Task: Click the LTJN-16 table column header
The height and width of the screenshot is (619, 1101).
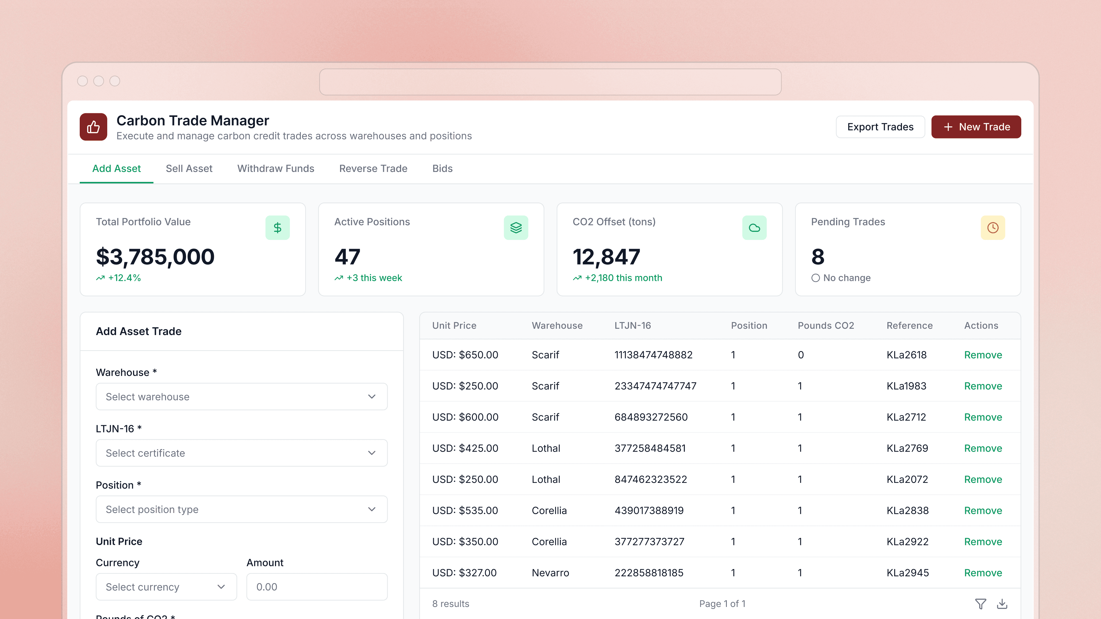Action: (633, 326)
